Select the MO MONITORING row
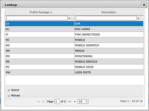The width and height of the screenshot is (149, 111). click(74, 56)
